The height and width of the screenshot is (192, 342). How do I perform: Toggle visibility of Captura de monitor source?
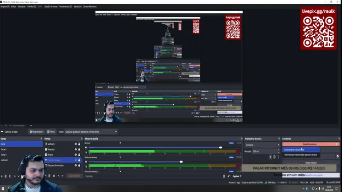click(76, 165)
